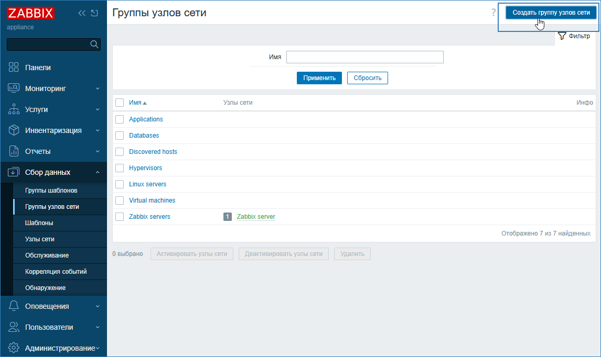
Task: Click the hide sidebar icon
Action: coord(94,13)
